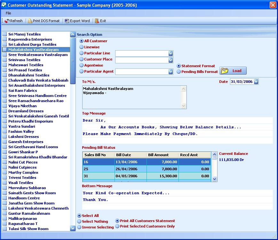Click the Refresh toolbar icon
This screenshot has height=240, width=278.
point(7,21)
